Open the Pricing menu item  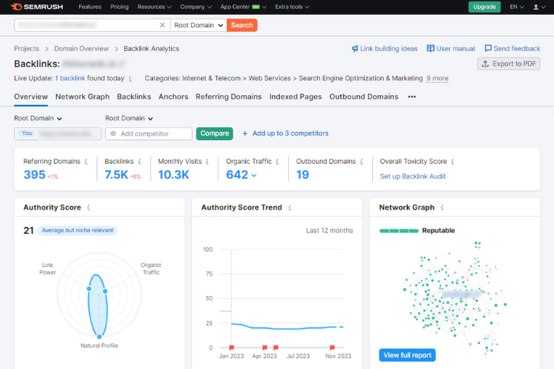pyautogui.click(x=120, y=7)
